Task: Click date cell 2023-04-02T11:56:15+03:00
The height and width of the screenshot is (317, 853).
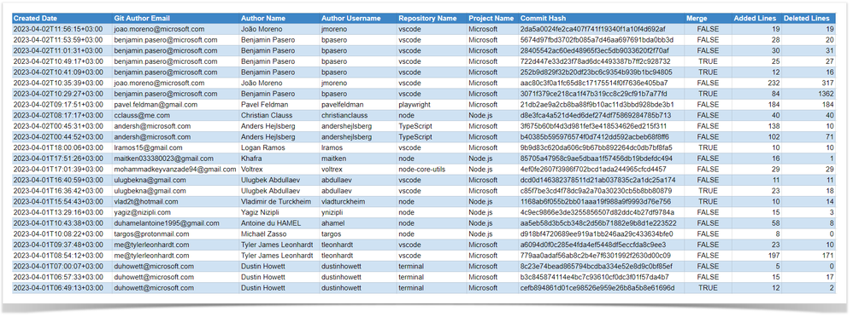Action: point(57,29)
